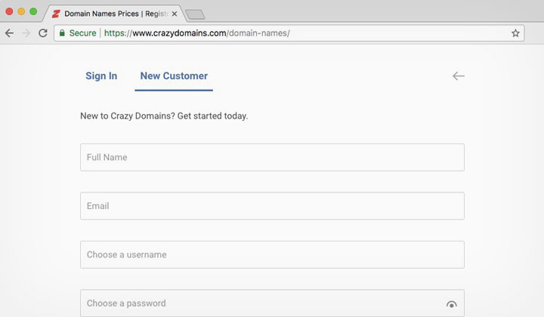544x317 pixels.
Task: Click the green maximize window button
Action: coord(33,11)
